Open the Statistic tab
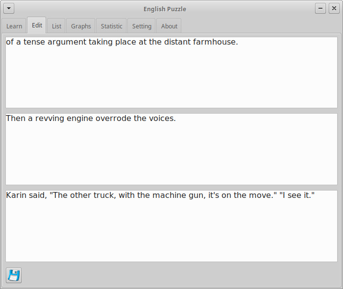 111,26
